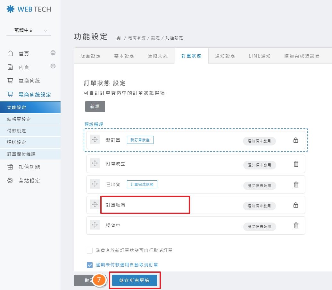Toggle 通知信未啟用 pill on 訂單成立 row
This screenshot has width=332, height=290.
point(259,165)
